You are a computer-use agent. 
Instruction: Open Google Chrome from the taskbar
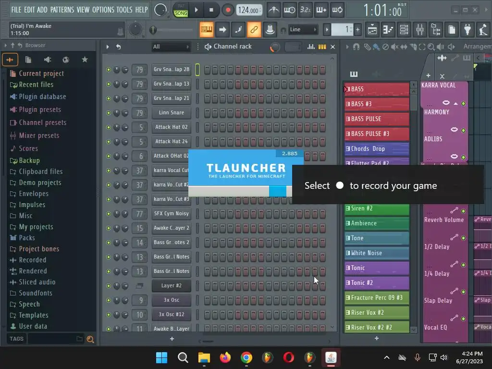click(x=246, y=357)
